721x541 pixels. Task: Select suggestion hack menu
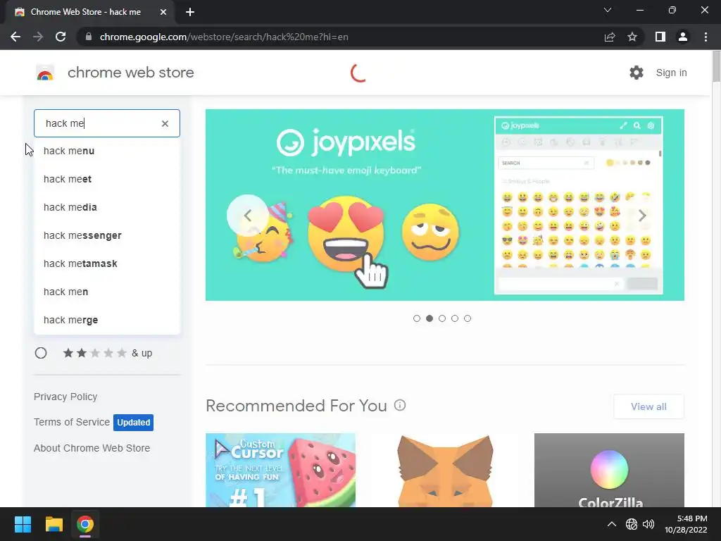click(x=107, y=151)
